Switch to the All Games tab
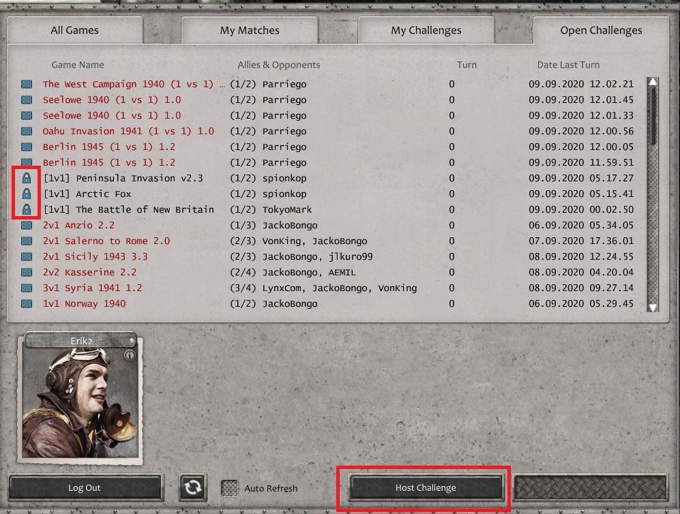Image resolution: width=680 pixels, height=514 pixels. click(x=74, y=31)
